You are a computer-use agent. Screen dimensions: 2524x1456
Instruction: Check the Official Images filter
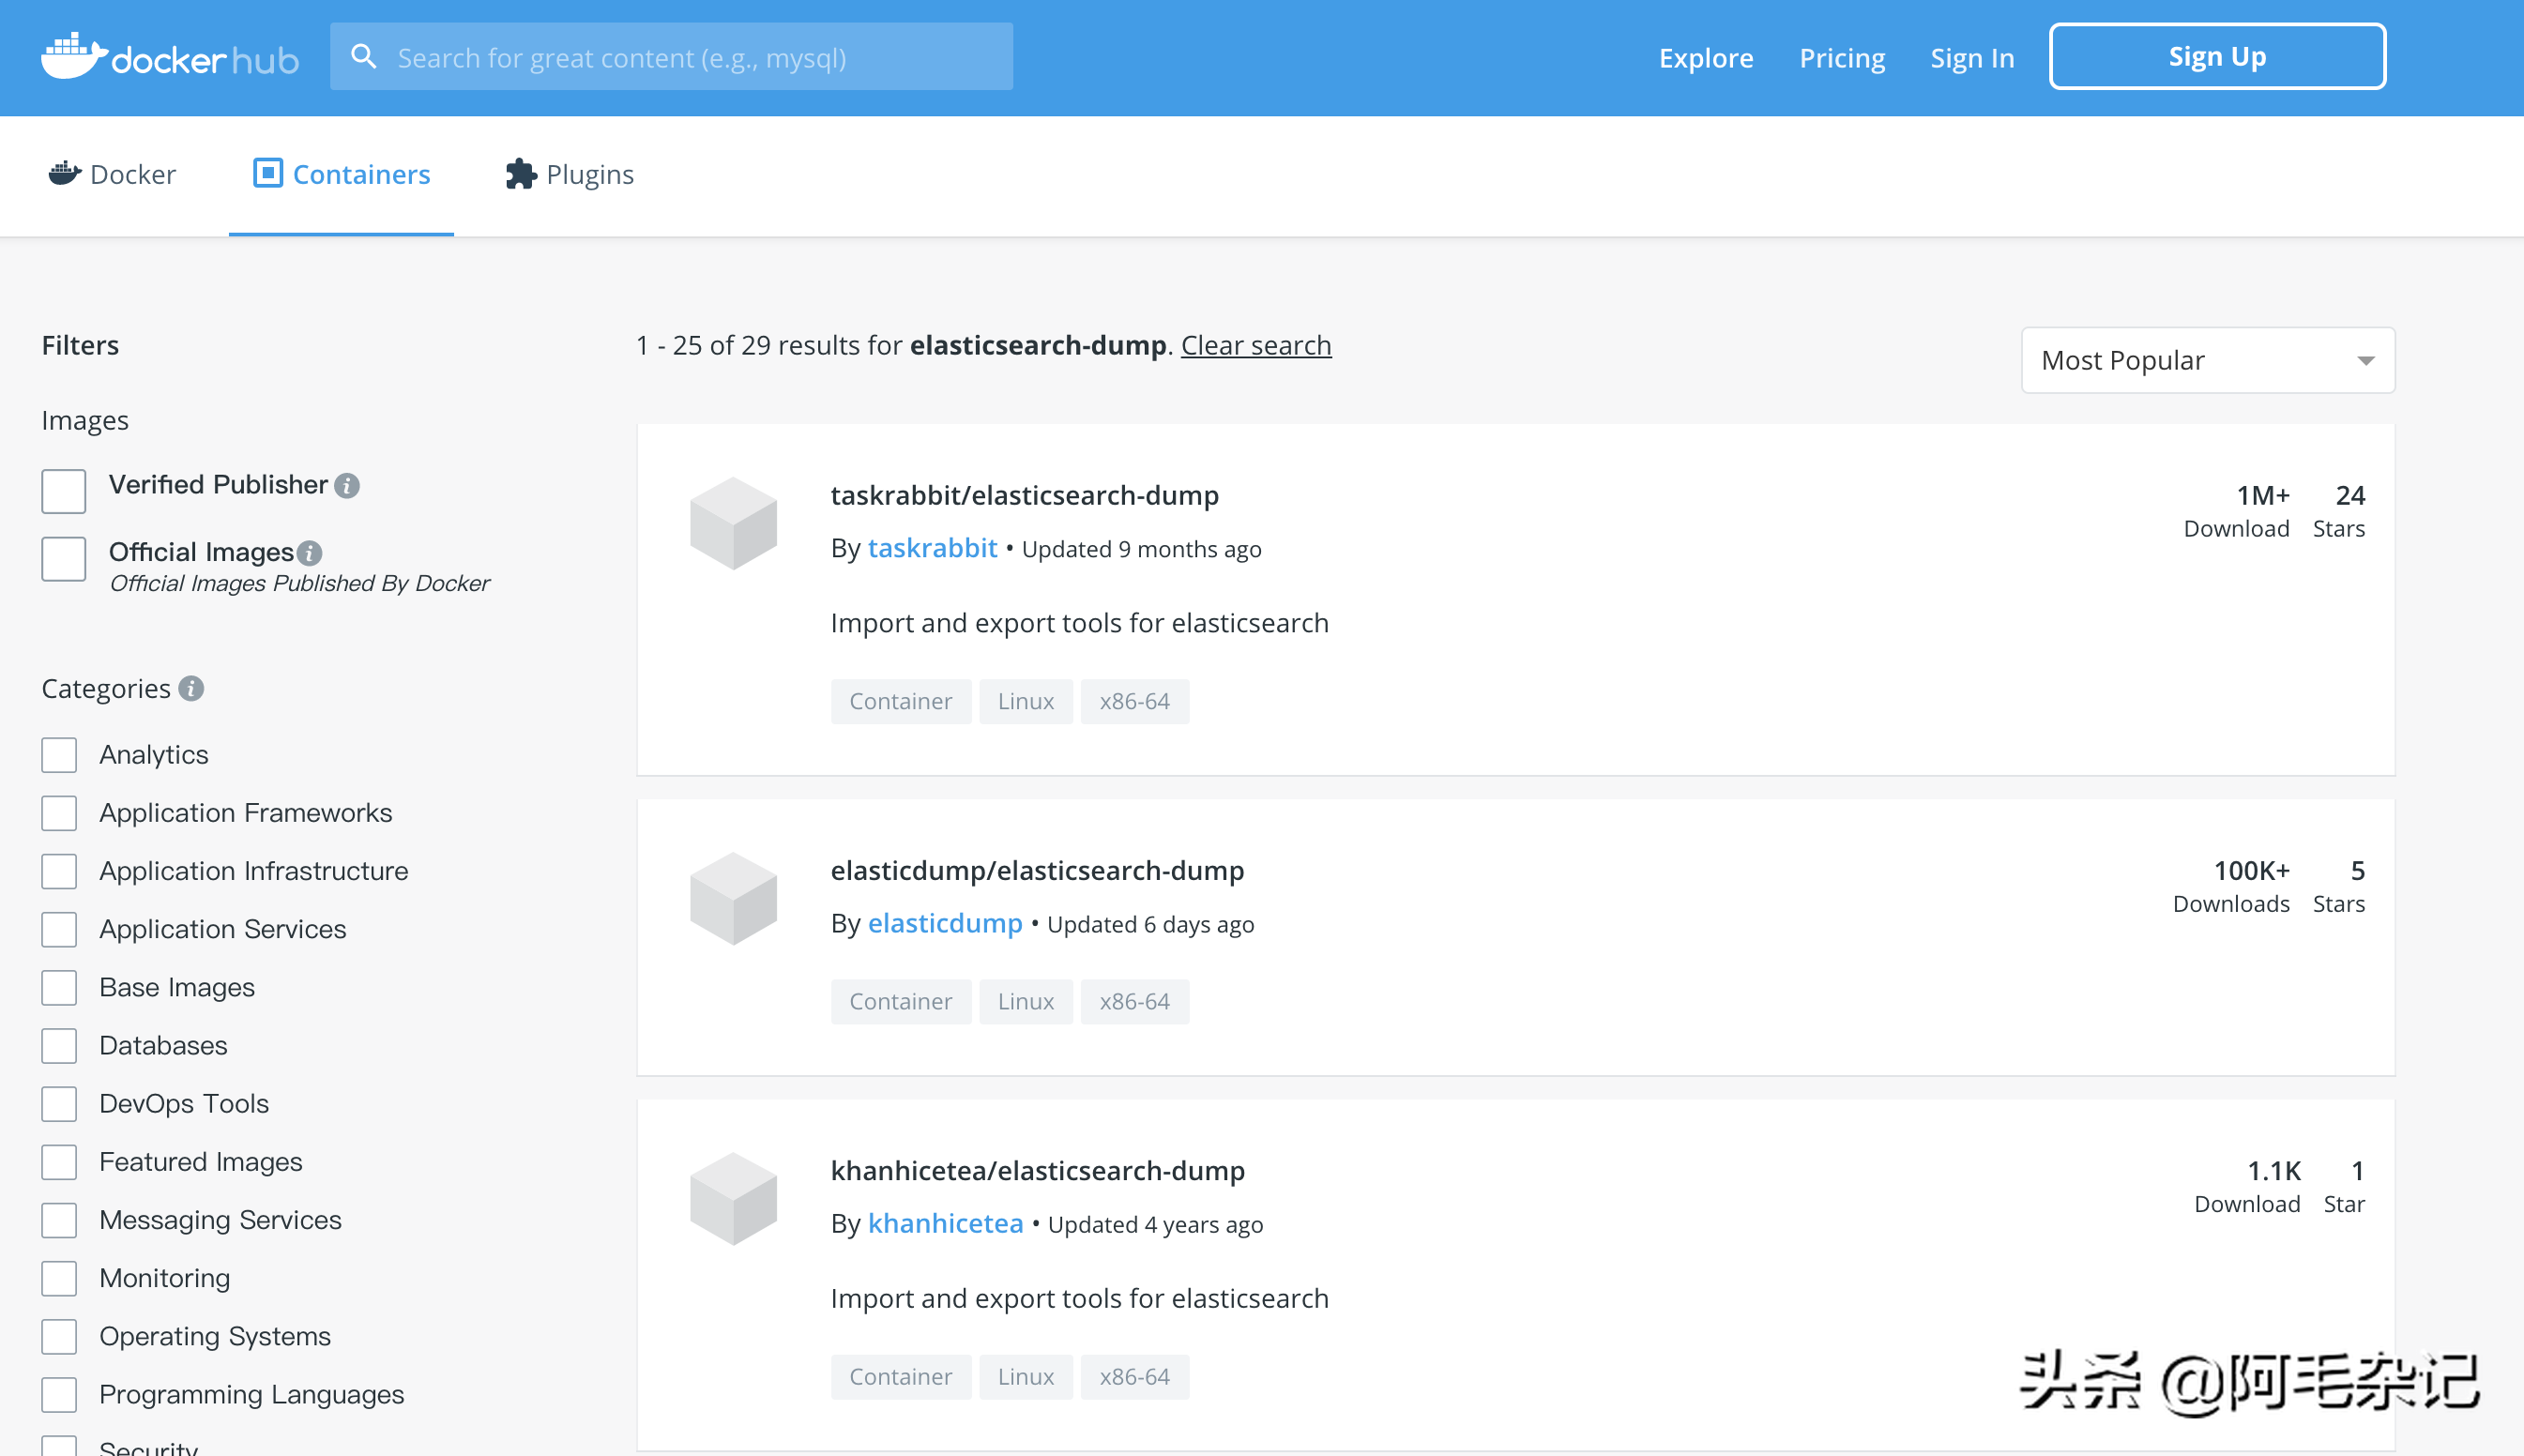tap(64, 559)
